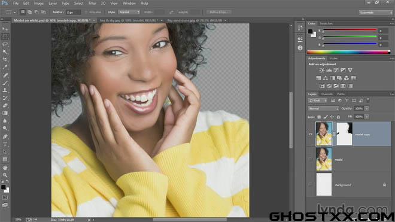Switch to the Swatches tab

326,23
